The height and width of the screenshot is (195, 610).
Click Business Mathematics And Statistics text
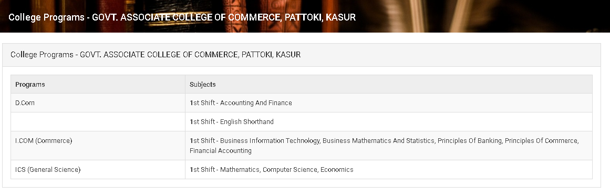click(378, 140)
